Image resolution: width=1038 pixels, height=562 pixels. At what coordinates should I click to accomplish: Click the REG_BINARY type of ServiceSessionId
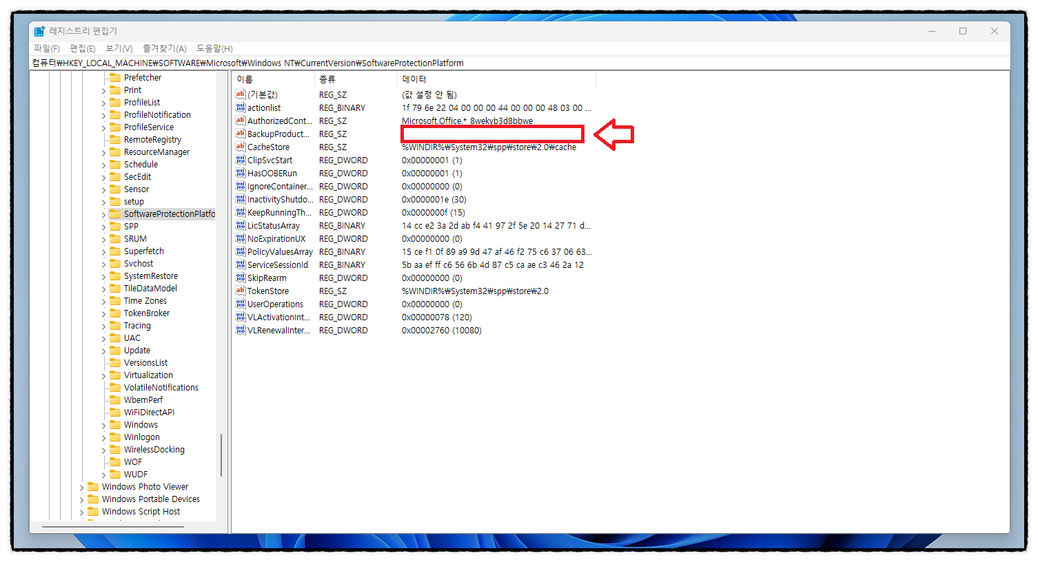(342, 265)
